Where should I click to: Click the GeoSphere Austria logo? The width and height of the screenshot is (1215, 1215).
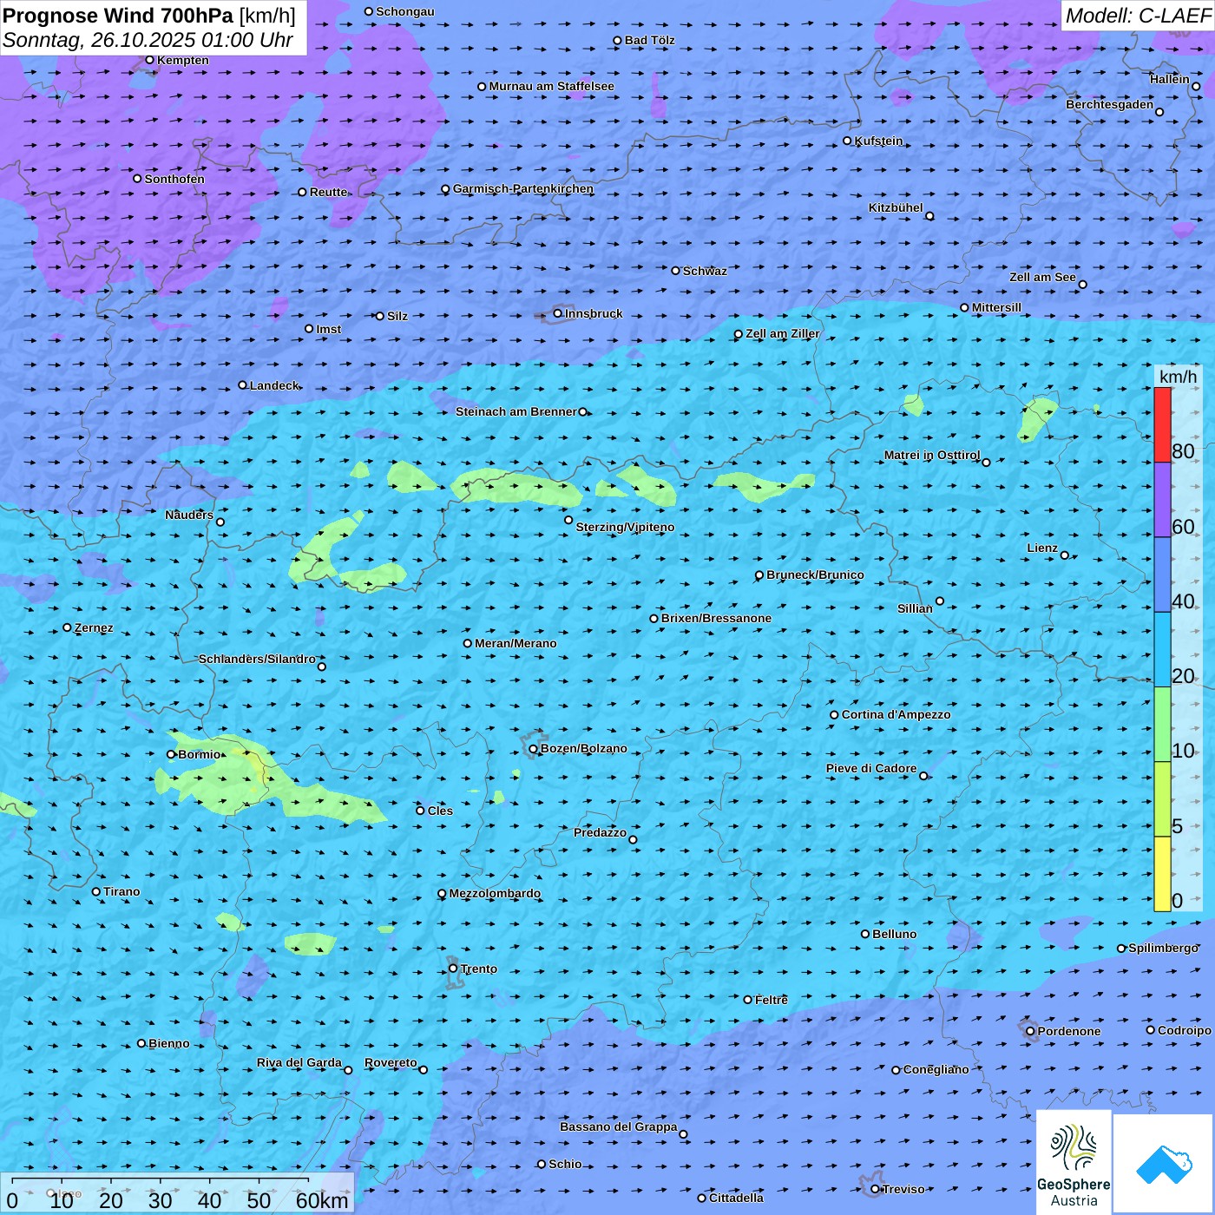tap(1074, 1163)
